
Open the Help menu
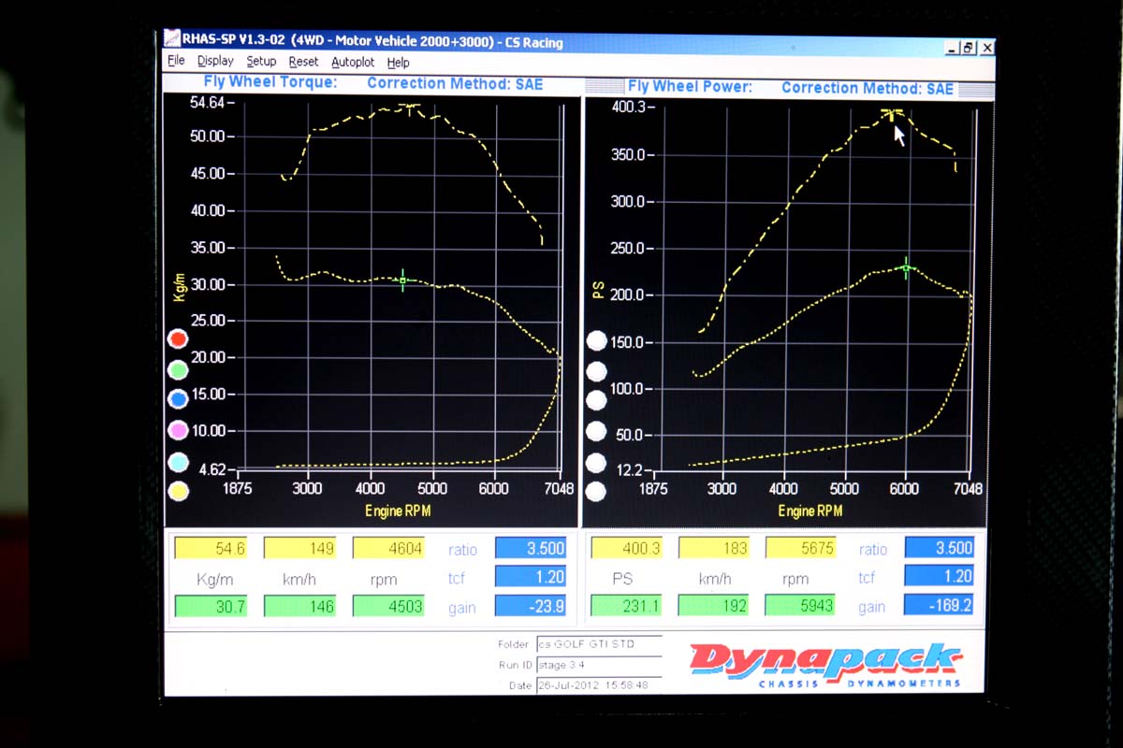[x=398, y=64]
